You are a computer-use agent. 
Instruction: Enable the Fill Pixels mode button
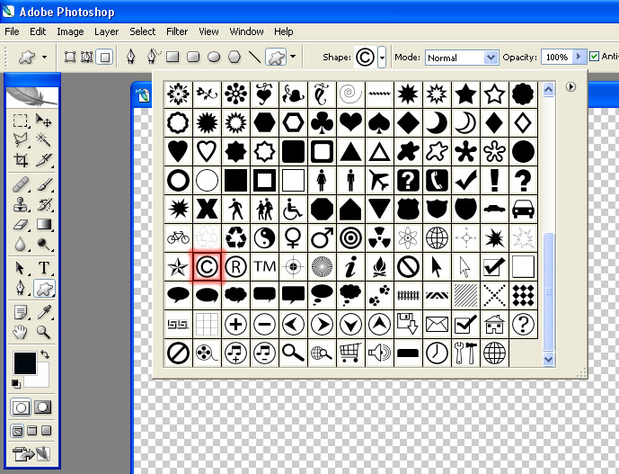click(x=105, y=57)
